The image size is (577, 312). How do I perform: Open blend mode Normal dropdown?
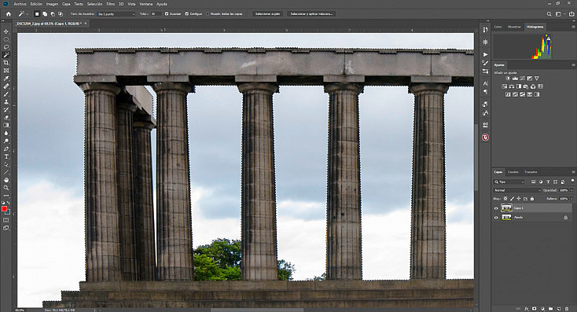pyautogui.click(x=517, y=190)
